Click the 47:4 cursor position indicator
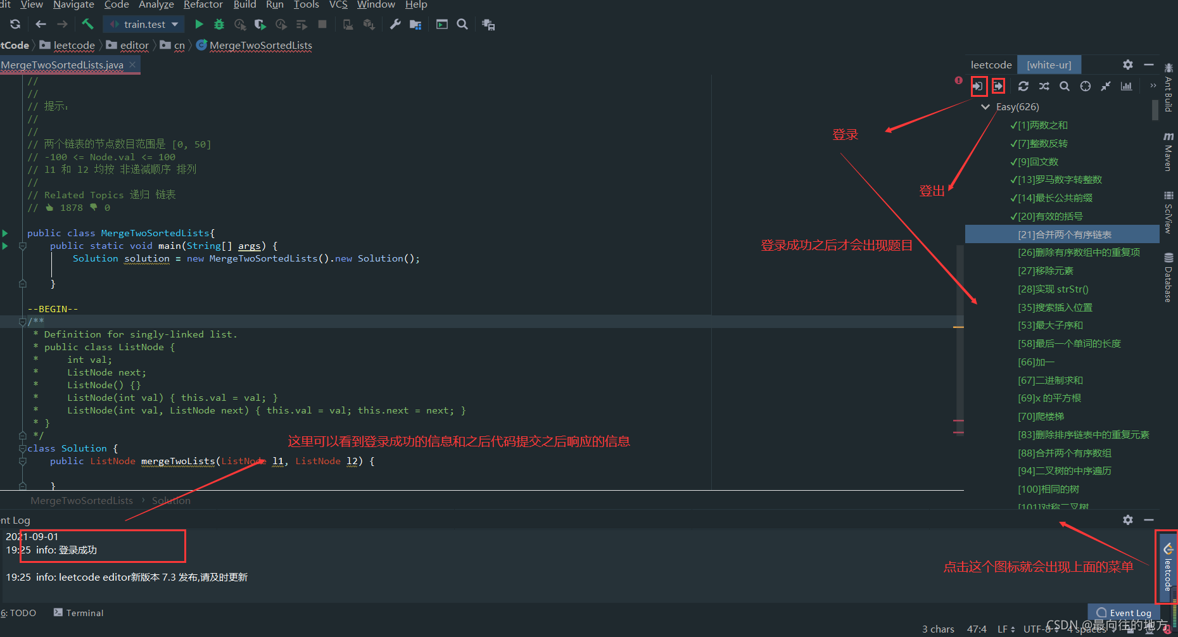Screen dimensions: 1178x637 tap(977, 629)
